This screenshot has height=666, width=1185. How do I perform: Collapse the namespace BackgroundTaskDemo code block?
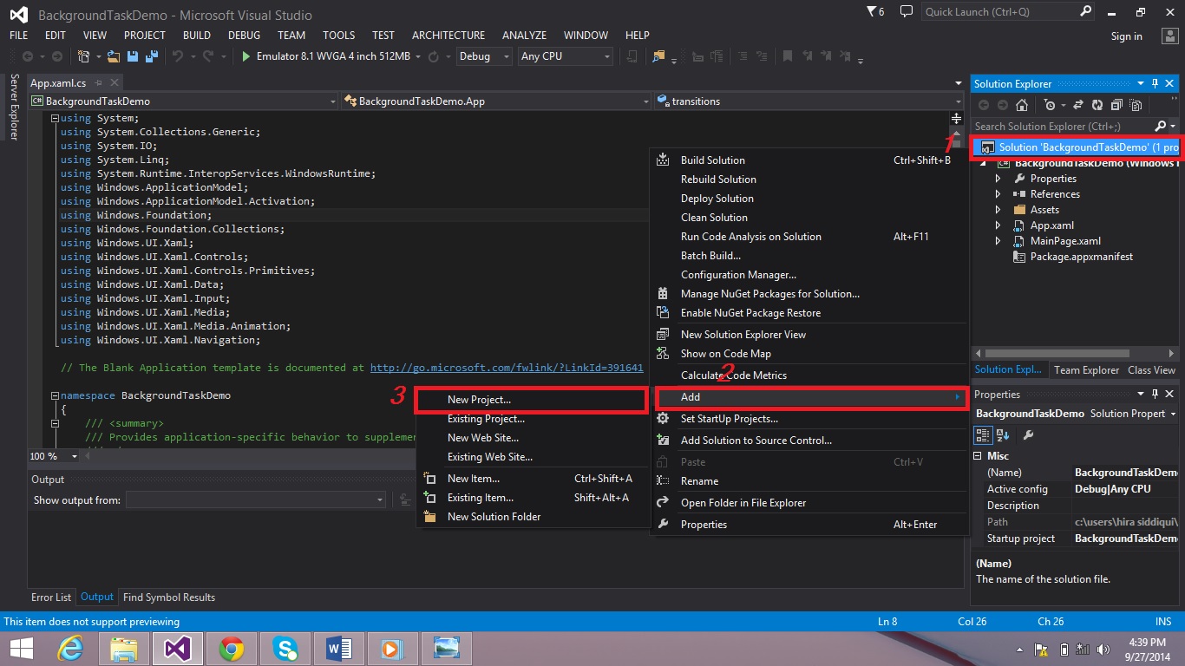55,395
